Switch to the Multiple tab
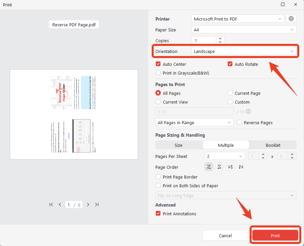 pos(226,145)
